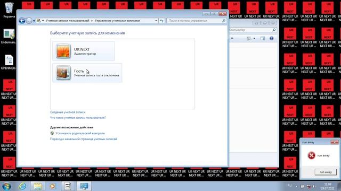This screenshot has width=341, height=191.
Task: Open Переход к начальной странице учетных записей
Action: click(x=84, y=139)
